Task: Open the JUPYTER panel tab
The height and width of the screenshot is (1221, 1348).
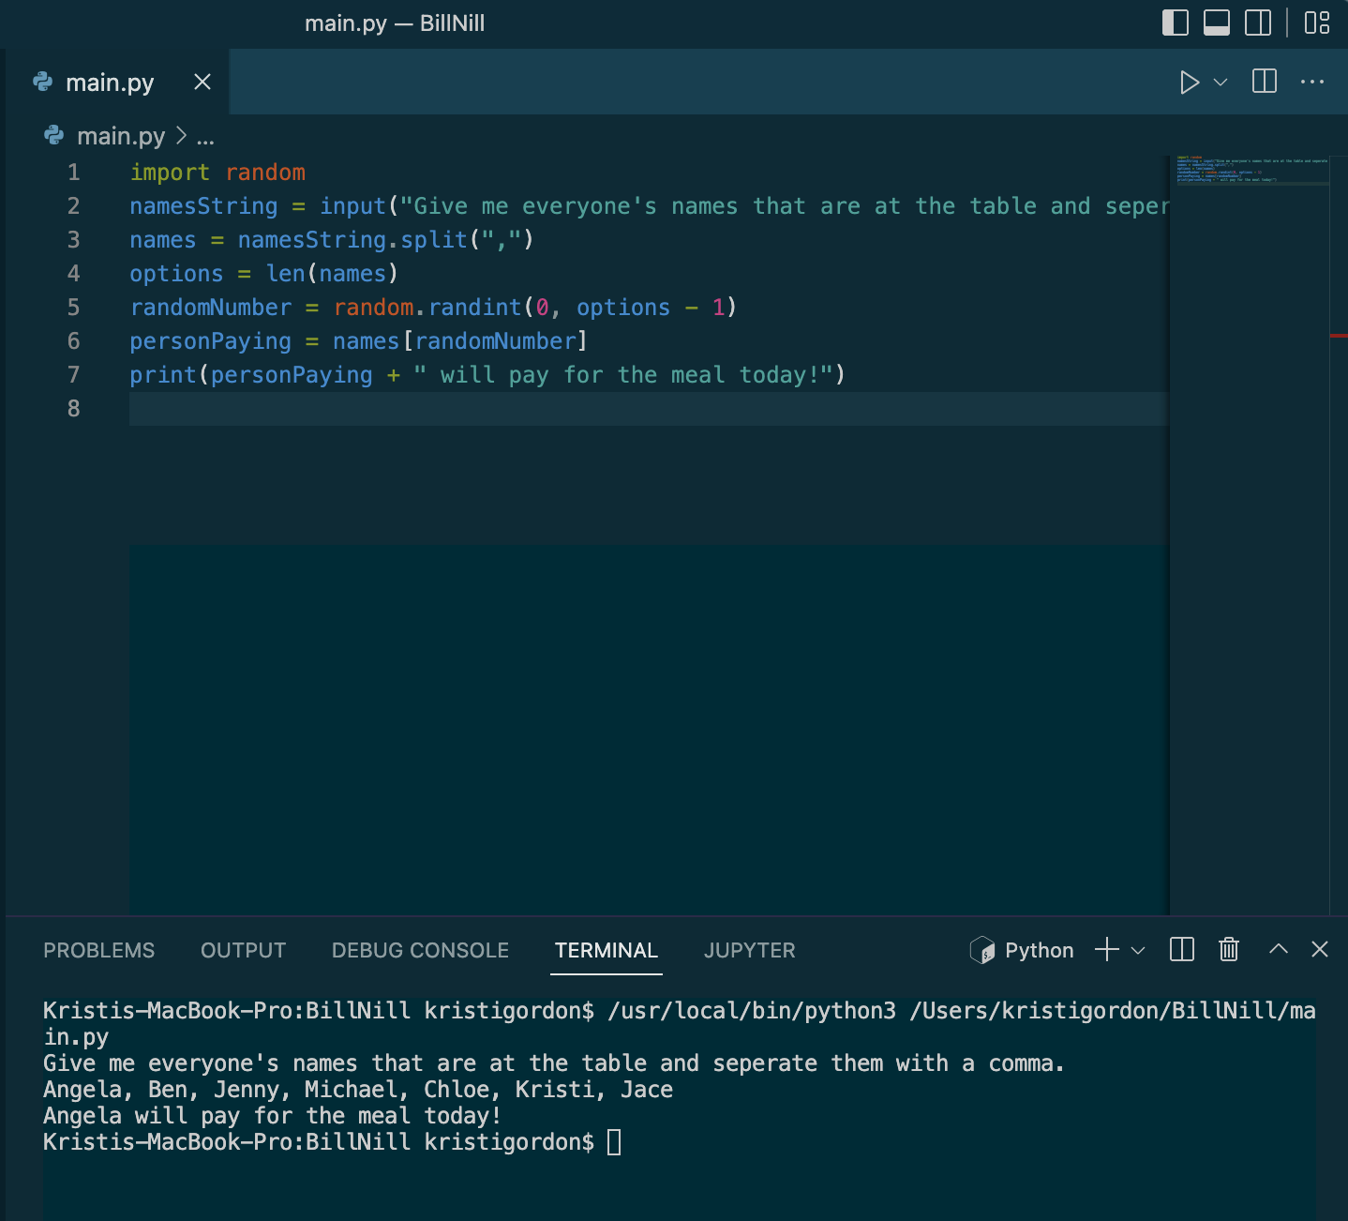Action: [749, 950]
